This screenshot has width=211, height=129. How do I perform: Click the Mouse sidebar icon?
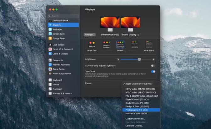coord(50,85)
